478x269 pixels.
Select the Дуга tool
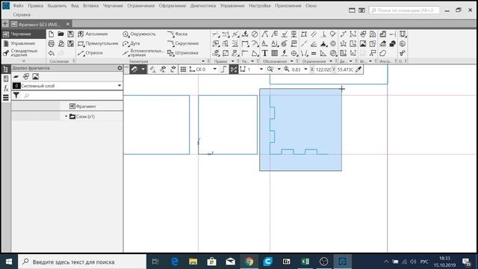131,43
